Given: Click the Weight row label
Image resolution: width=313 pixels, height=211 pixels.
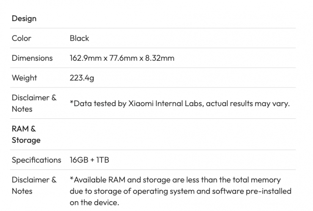Looking at the screenshot, I should (x=24, y=78).
